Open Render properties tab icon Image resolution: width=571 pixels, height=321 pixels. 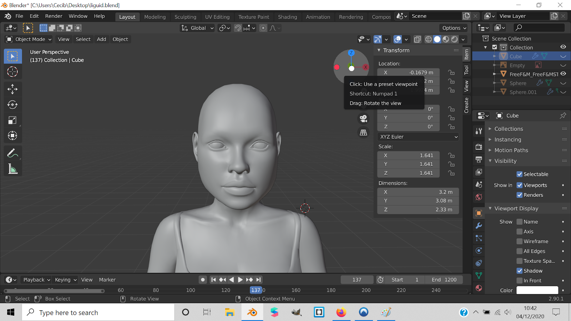479,147
